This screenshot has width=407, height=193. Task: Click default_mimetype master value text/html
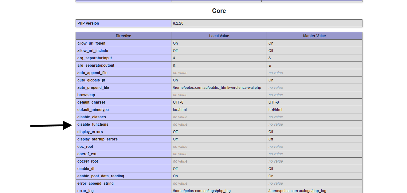(x=275, y=110)
